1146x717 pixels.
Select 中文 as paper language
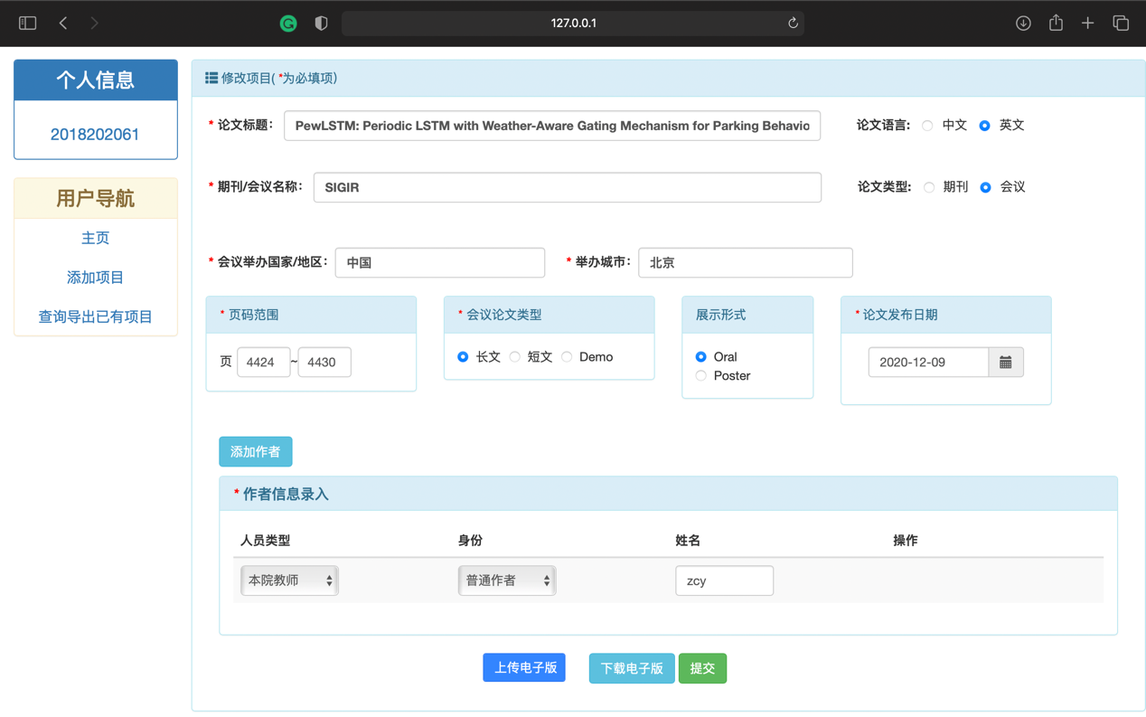click(x=927, y=126)
